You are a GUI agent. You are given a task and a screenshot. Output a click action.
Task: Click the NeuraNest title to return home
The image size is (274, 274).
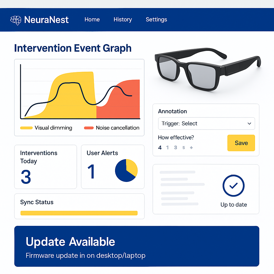pos(46,20)
